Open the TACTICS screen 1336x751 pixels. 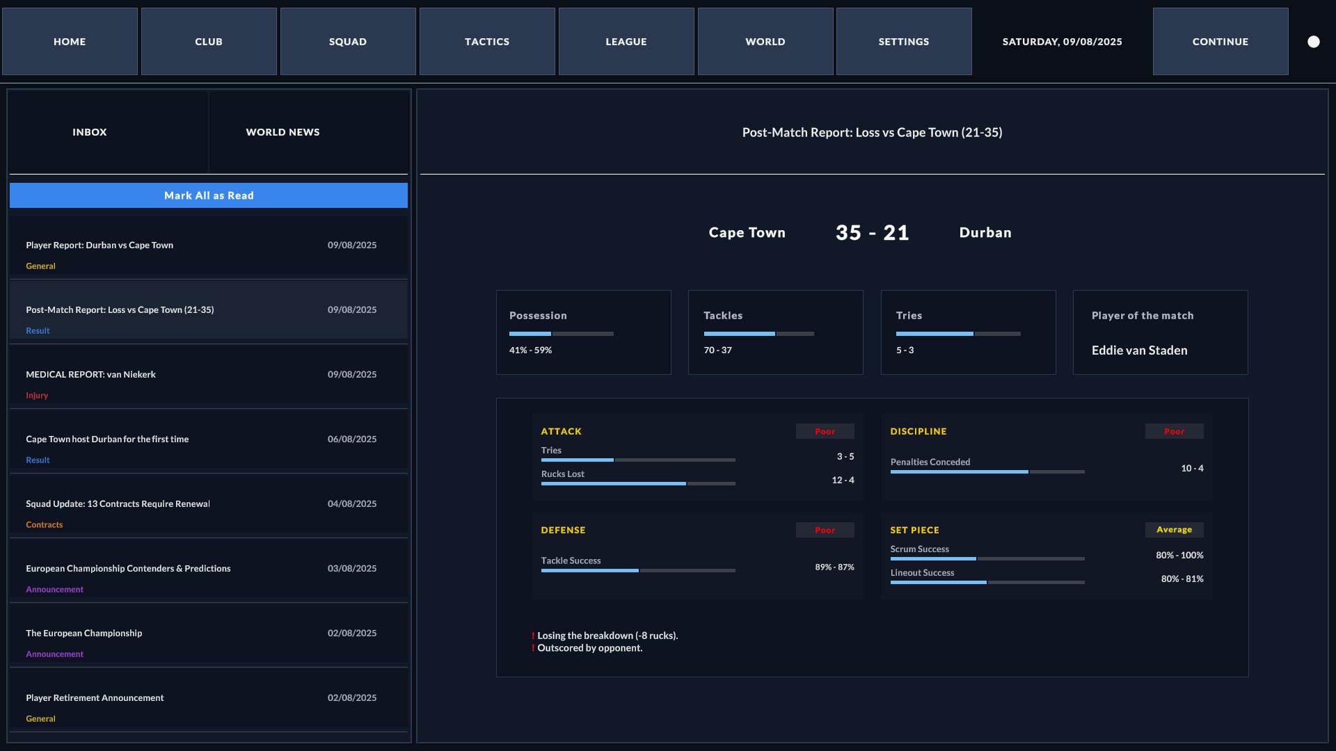[x=487, y=42]
